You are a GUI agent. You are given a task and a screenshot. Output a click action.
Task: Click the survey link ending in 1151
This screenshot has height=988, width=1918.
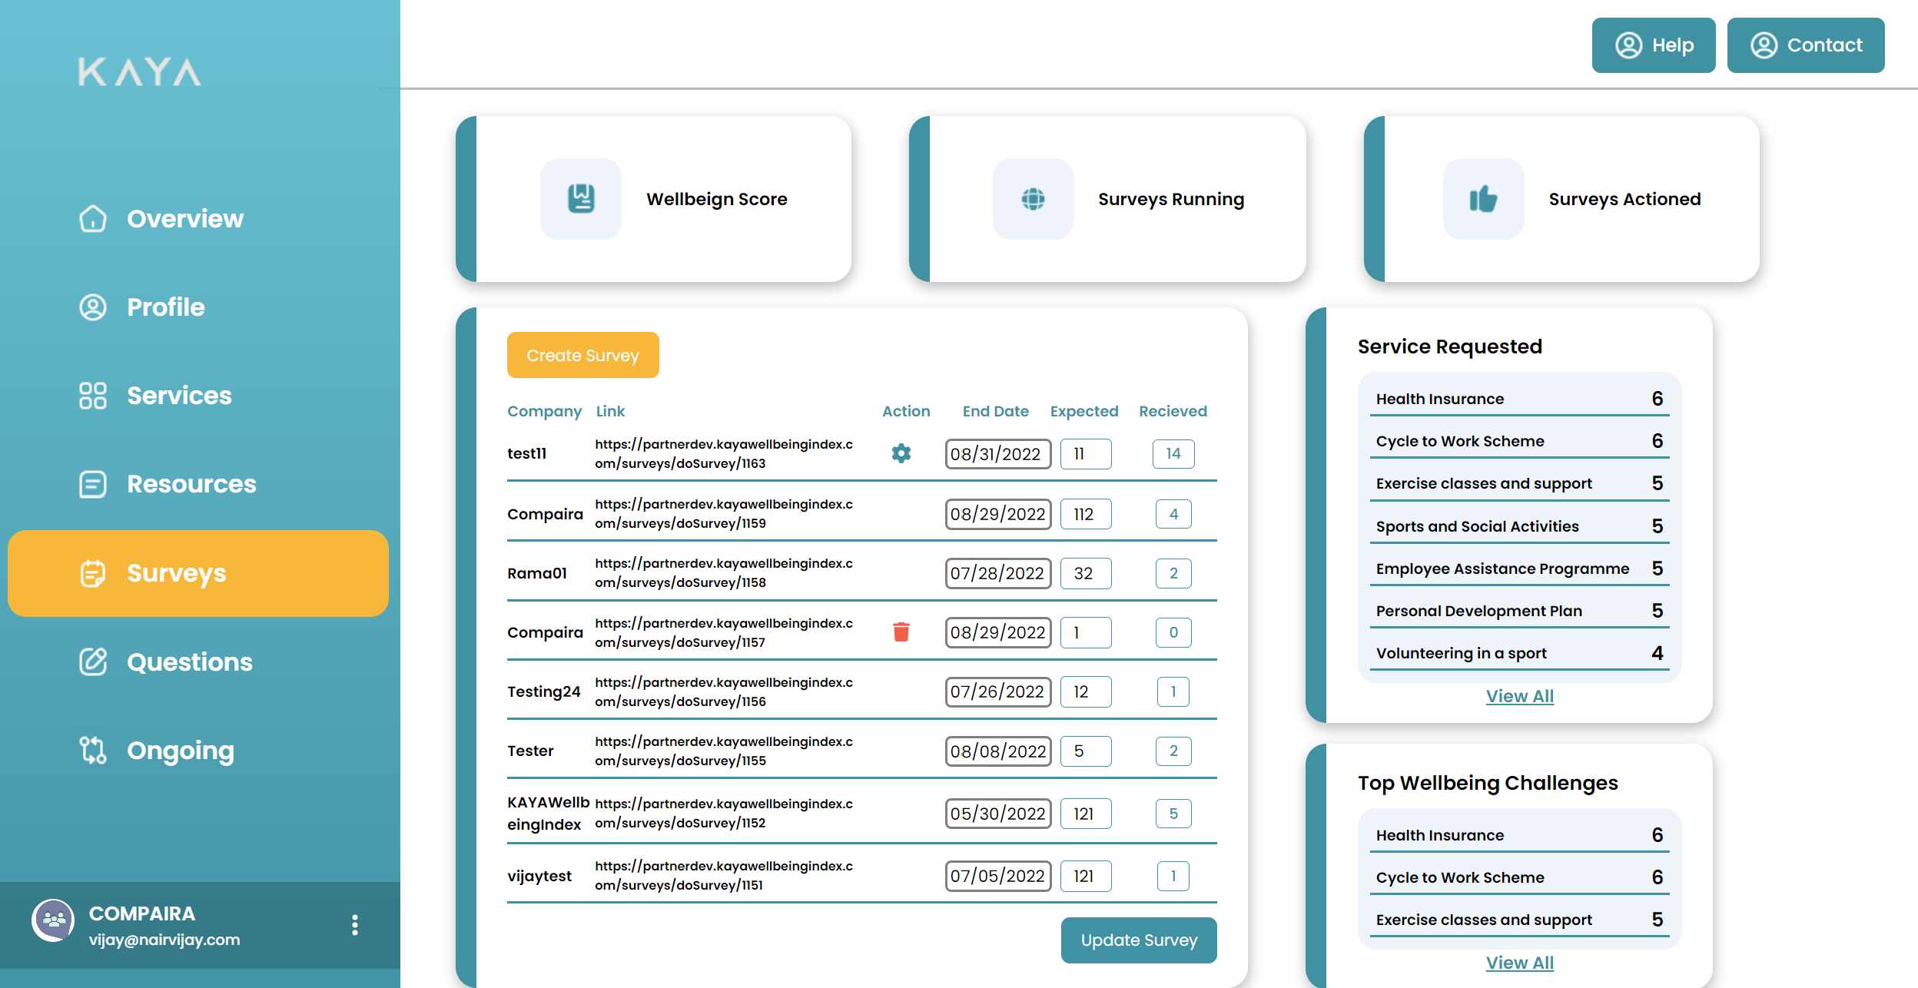point(724,875)
